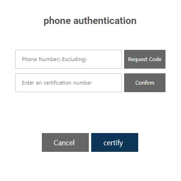Confirm the entered certification number
Viewport: 181px width, 181px height.
pyautogui.click(x=145, y=83)
